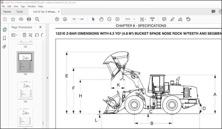222x129 pixels.
Task: Toggle the Attachments paperclip panel
Action: pyautogui.click(x=4, y=46)
